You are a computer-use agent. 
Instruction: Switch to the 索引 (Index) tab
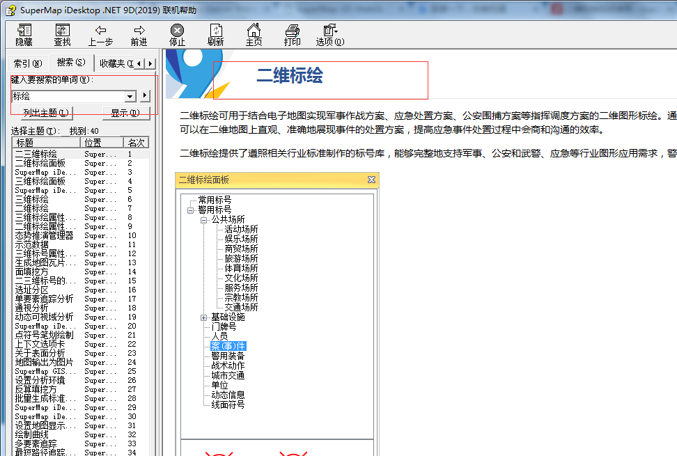coord(28,63)
